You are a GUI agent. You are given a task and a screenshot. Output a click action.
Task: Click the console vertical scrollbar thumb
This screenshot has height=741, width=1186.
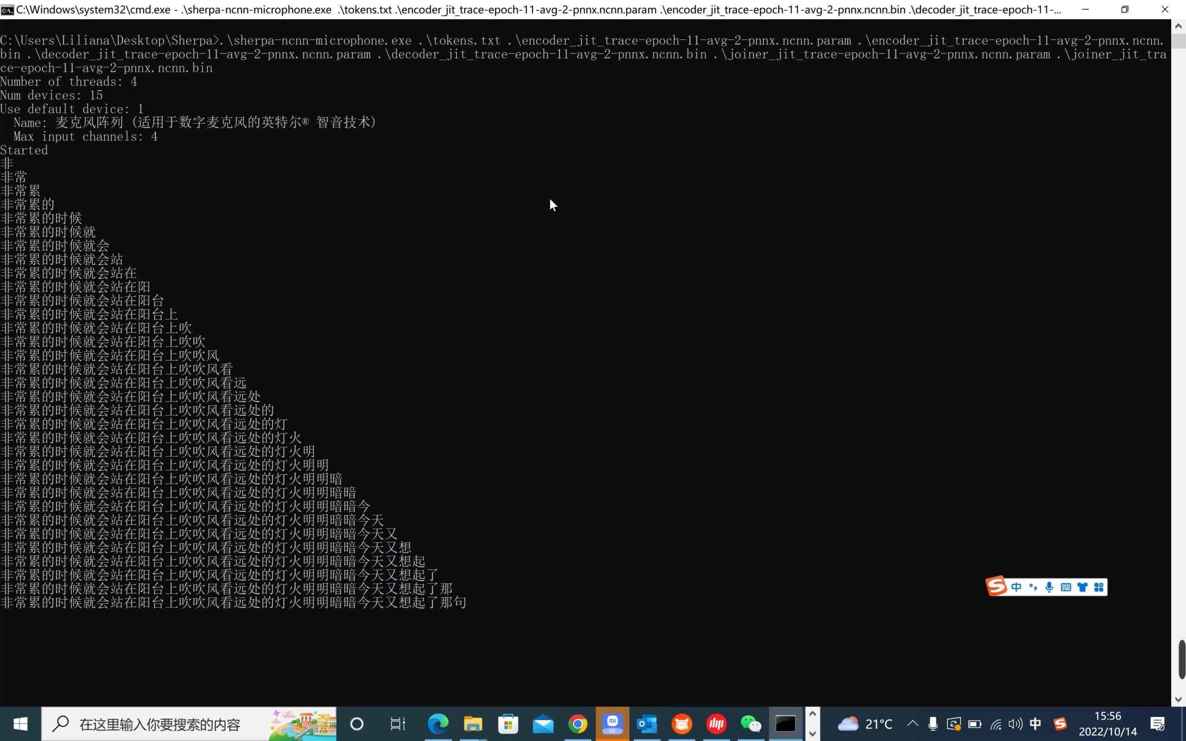[1181, 659]
